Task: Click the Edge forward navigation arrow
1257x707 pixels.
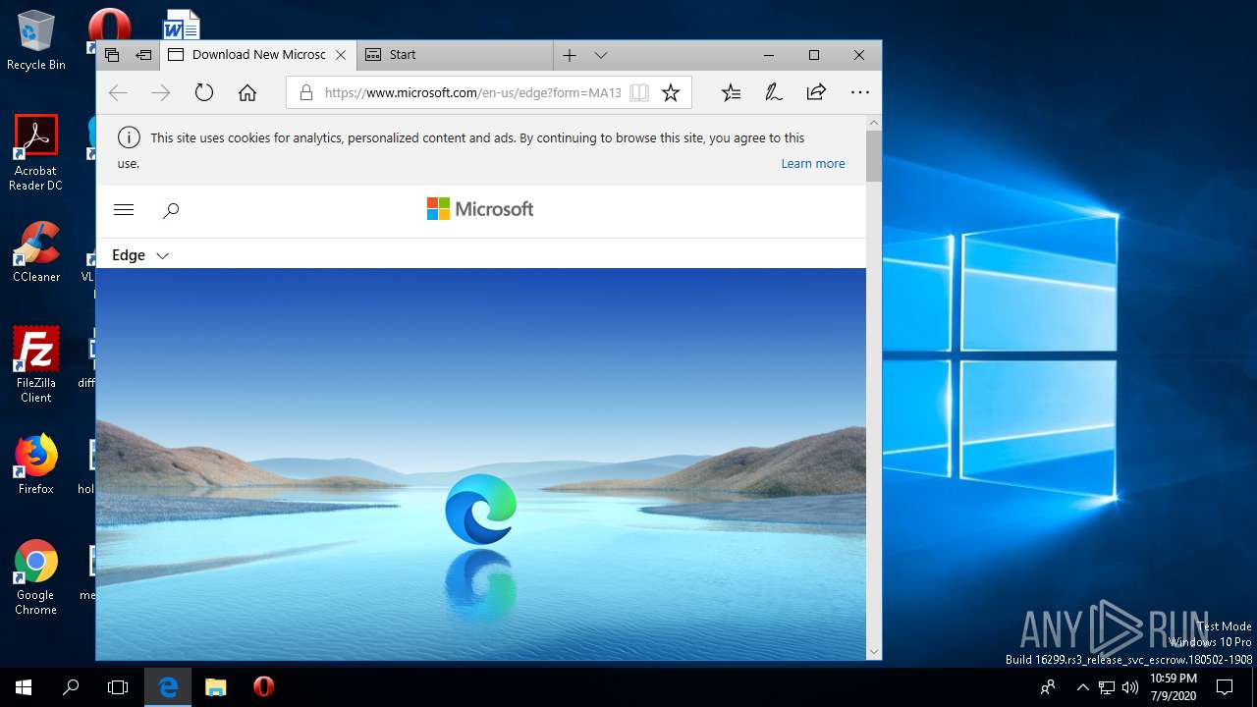Action: (161, 93)
